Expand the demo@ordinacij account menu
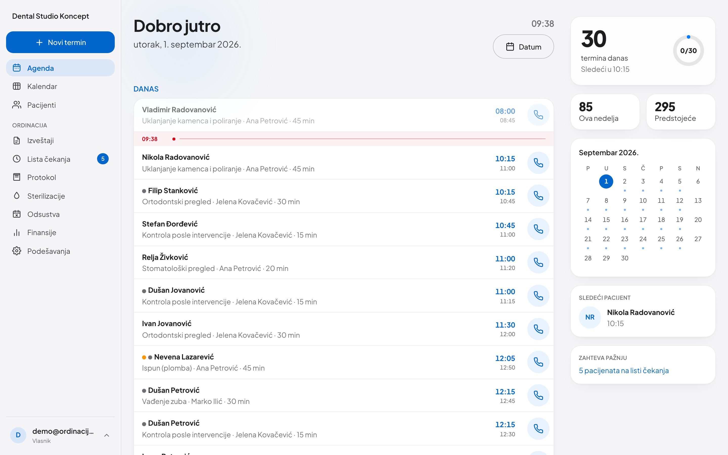The height and width of the screenshot is (455, 728). pyautogui.click(x=60, y=435)
